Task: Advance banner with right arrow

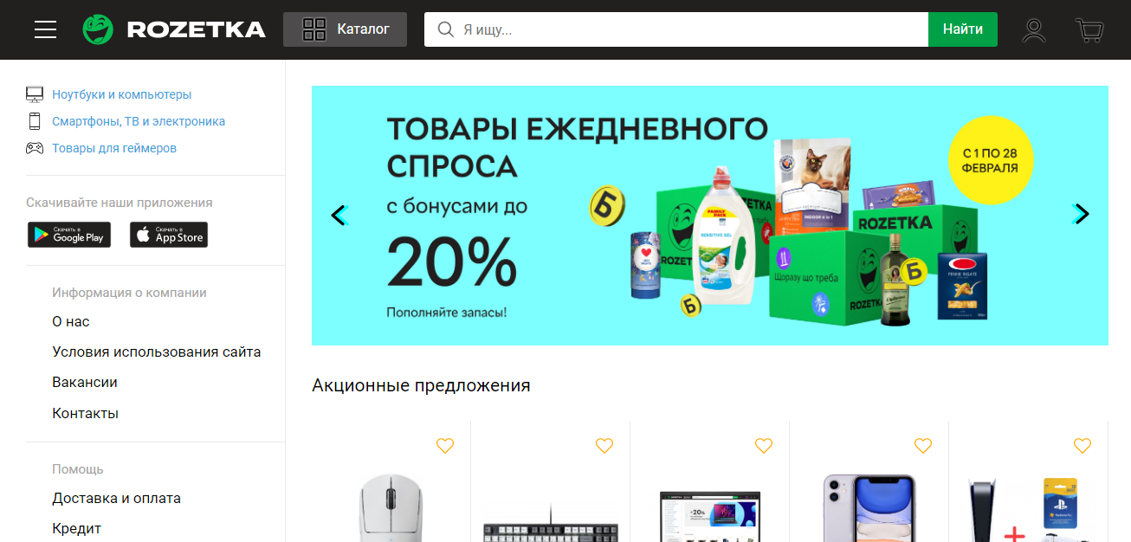Action: 1081,214
